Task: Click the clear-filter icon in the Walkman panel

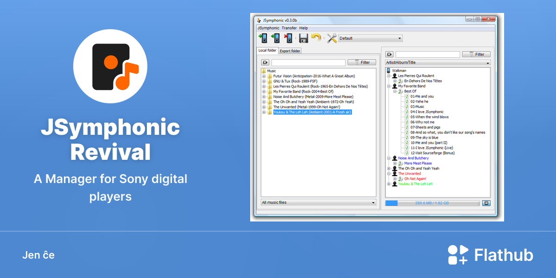Action: tap(389, 55)
